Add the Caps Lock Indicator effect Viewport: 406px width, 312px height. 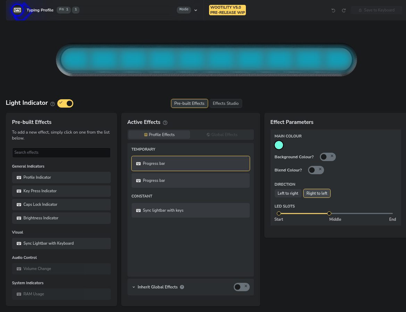pos(61,204)
